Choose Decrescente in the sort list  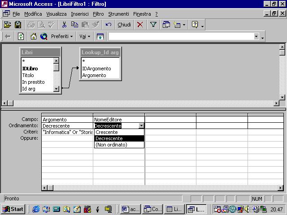point(119,138)
